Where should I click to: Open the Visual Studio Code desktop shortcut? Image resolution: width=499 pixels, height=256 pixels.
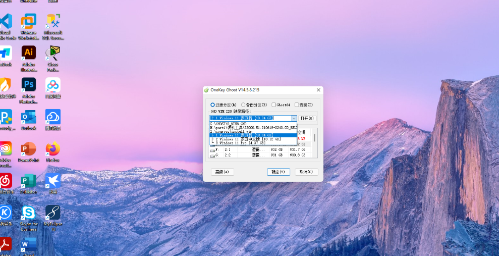[x=6, y=26]
